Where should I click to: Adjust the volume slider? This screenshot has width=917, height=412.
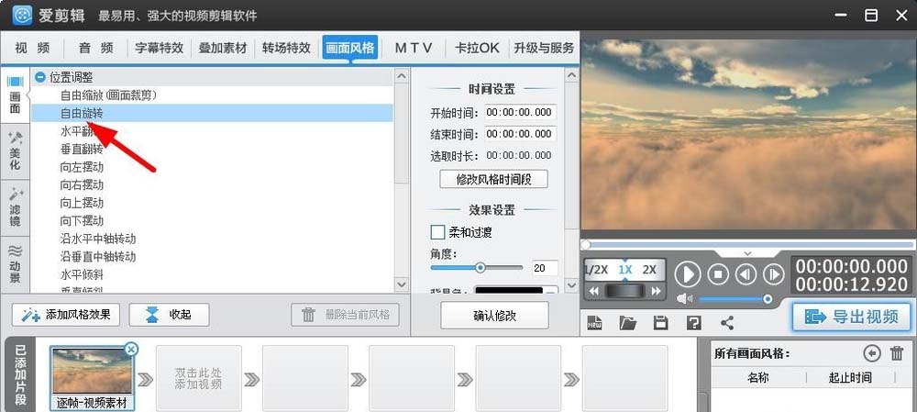click(735, 299)
